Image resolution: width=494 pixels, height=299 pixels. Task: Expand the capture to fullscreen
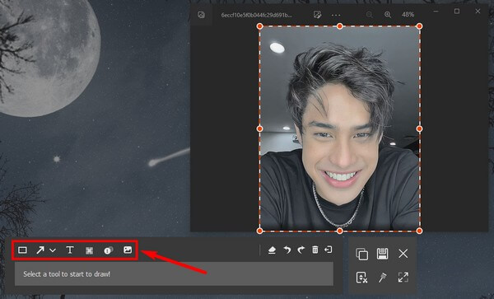pyautogui.click(x=403, y=278)
